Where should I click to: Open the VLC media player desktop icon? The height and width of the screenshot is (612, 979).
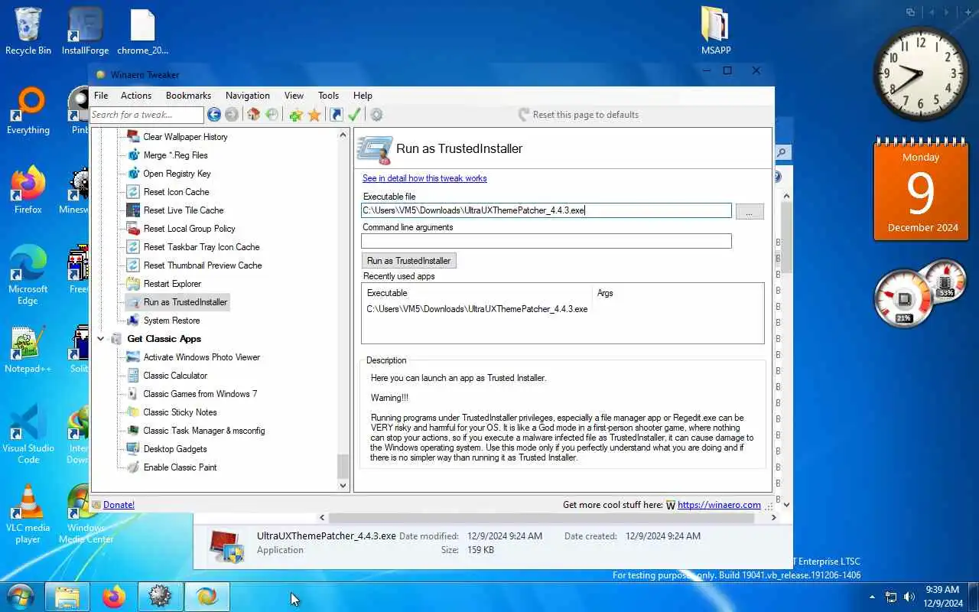coord(28,514)
